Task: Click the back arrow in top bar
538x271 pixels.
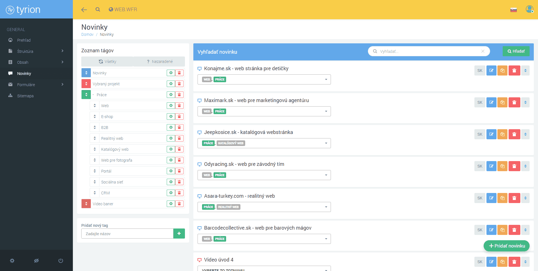Action: pyautogui.click(x=84, y=10)
